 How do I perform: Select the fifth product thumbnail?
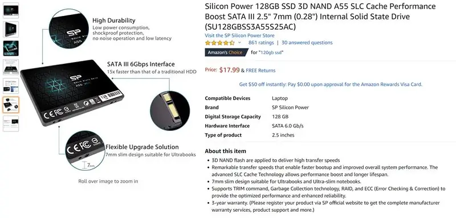point(11,86)
